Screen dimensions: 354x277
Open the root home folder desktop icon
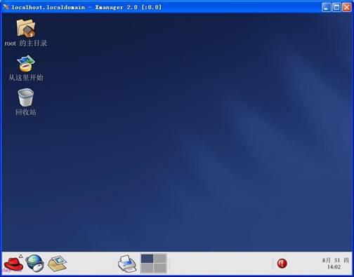26,28
